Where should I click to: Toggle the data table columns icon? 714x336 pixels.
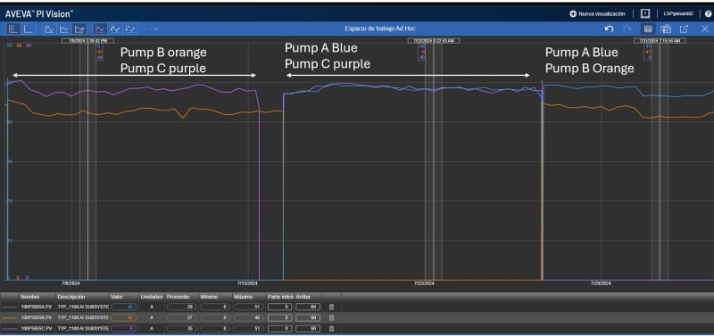648,29
